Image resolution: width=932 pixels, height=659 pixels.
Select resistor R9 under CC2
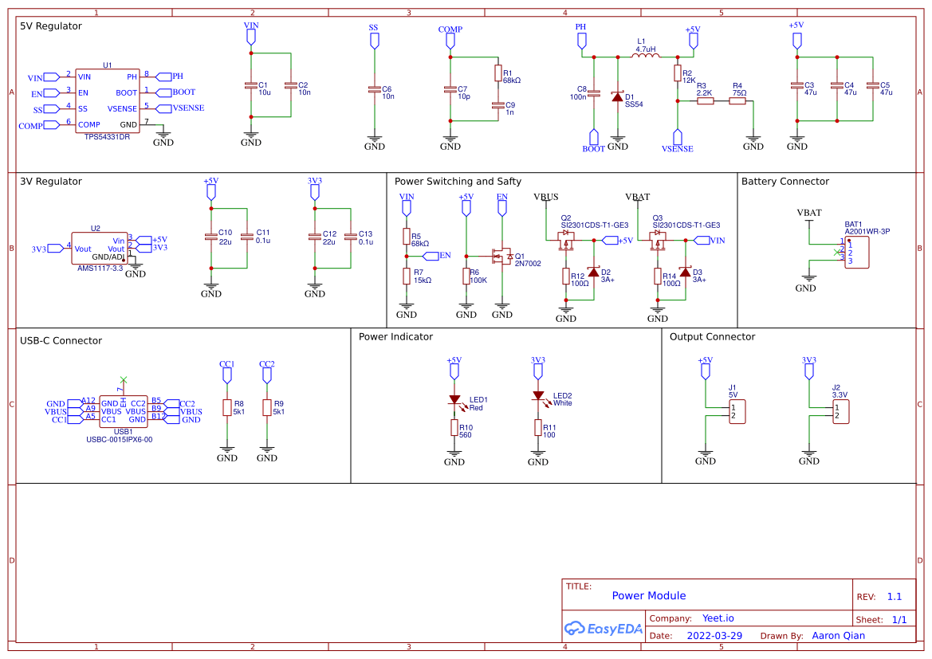coord(267,408)
